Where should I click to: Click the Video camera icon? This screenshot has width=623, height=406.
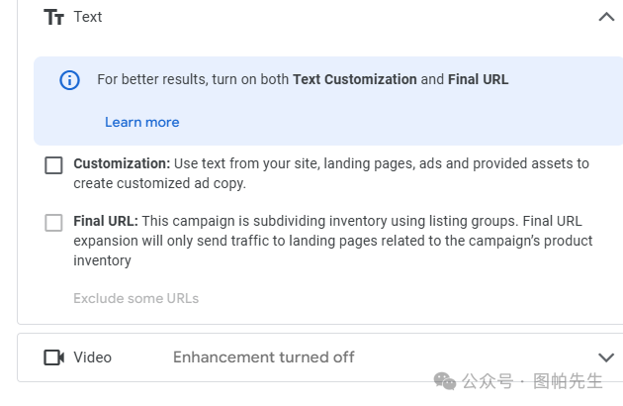(54, 357)
